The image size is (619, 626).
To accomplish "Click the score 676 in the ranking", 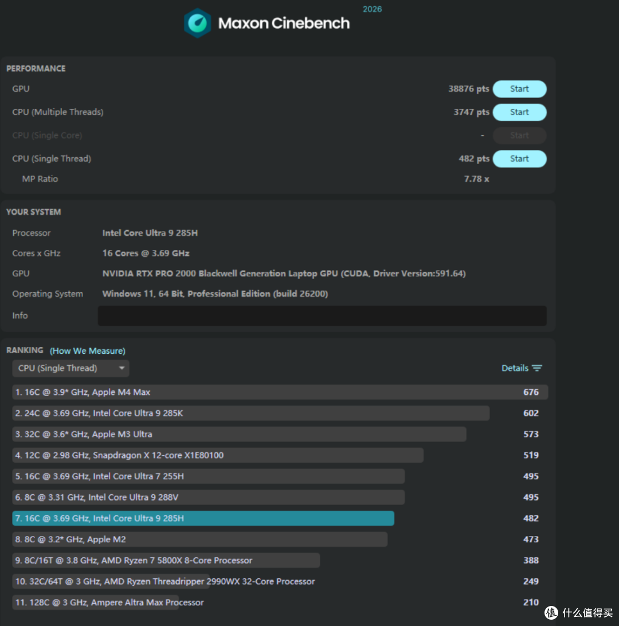I will [x=531, y=392].
